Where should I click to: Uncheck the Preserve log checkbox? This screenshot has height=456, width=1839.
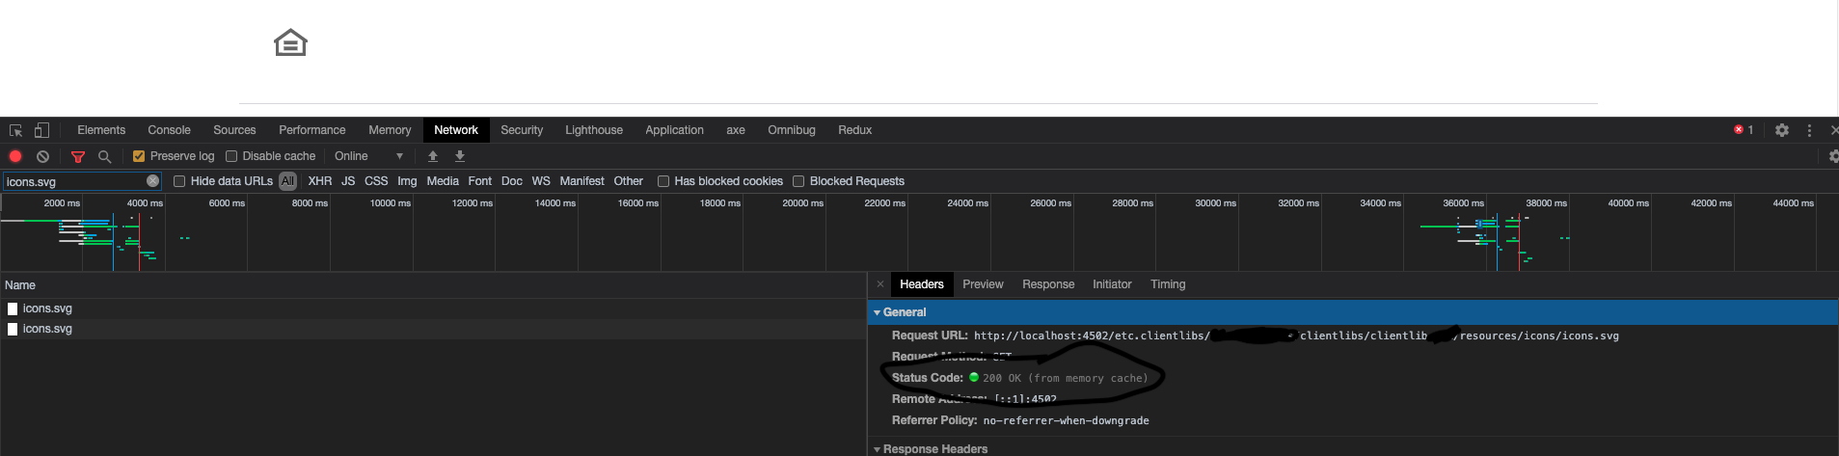[x=139, y=156]
